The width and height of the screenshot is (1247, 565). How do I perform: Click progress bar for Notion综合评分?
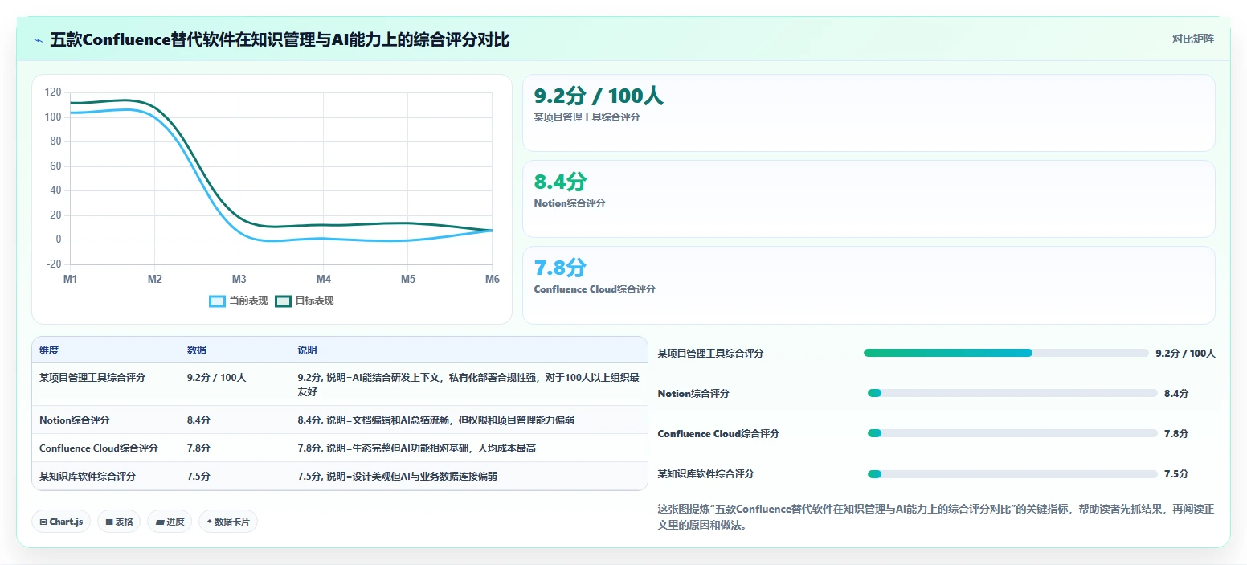[x=1012, y=393]
